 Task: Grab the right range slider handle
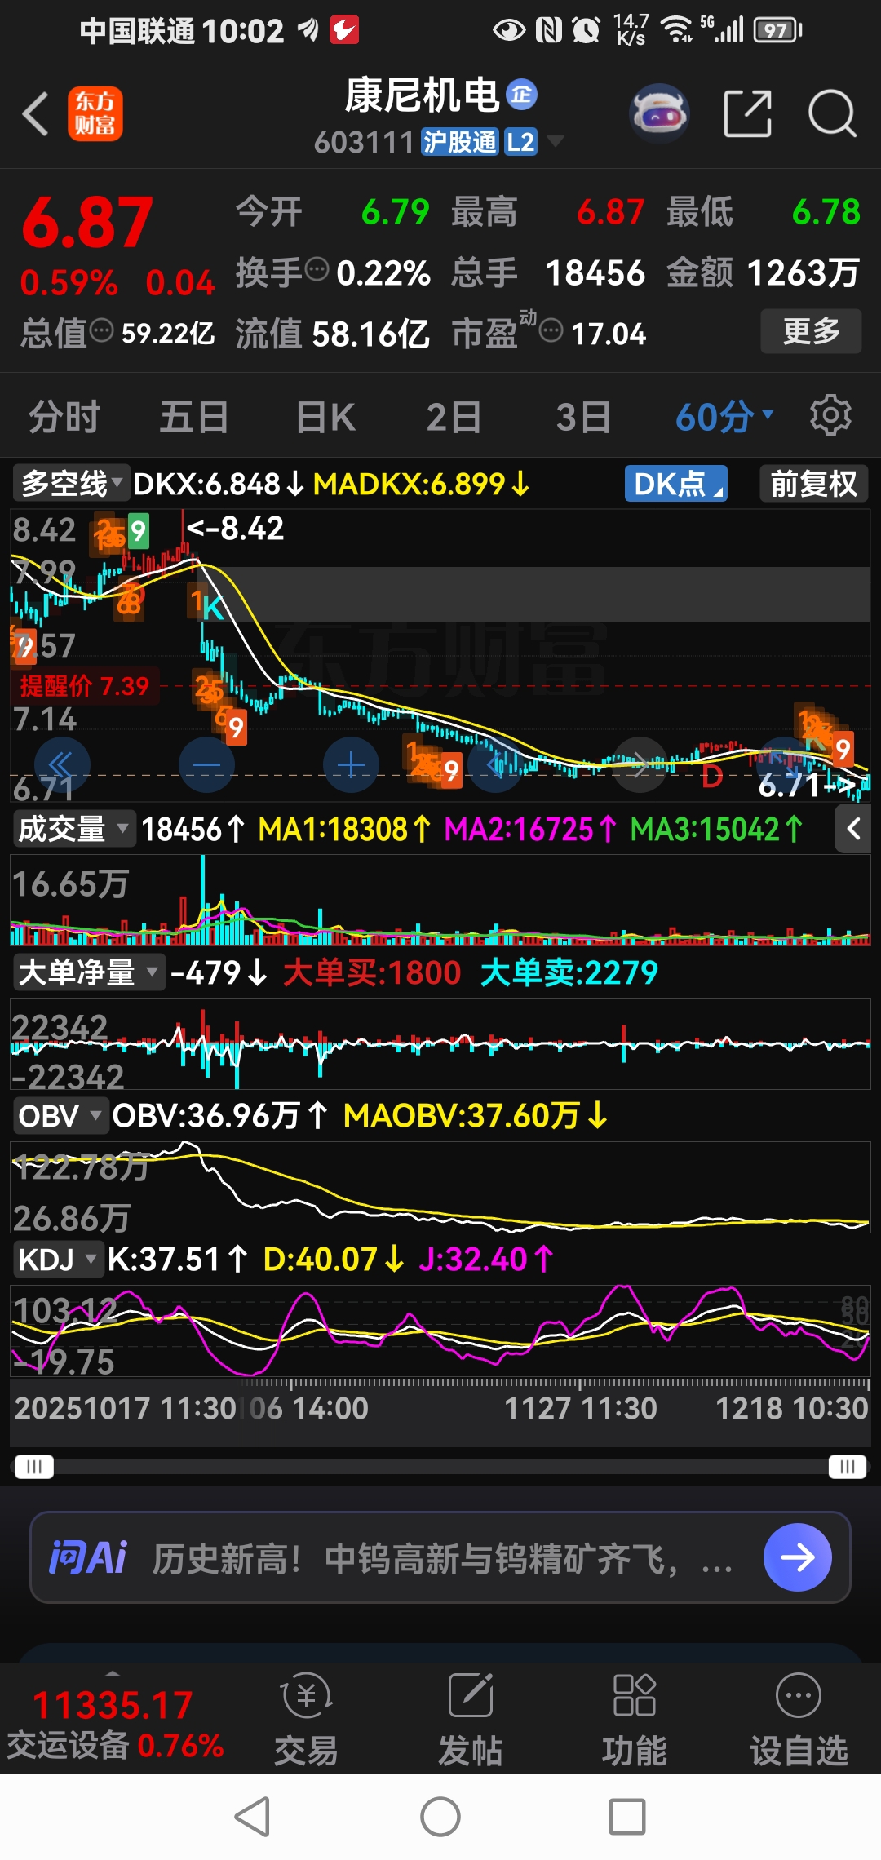click(x=848, y=1466)
